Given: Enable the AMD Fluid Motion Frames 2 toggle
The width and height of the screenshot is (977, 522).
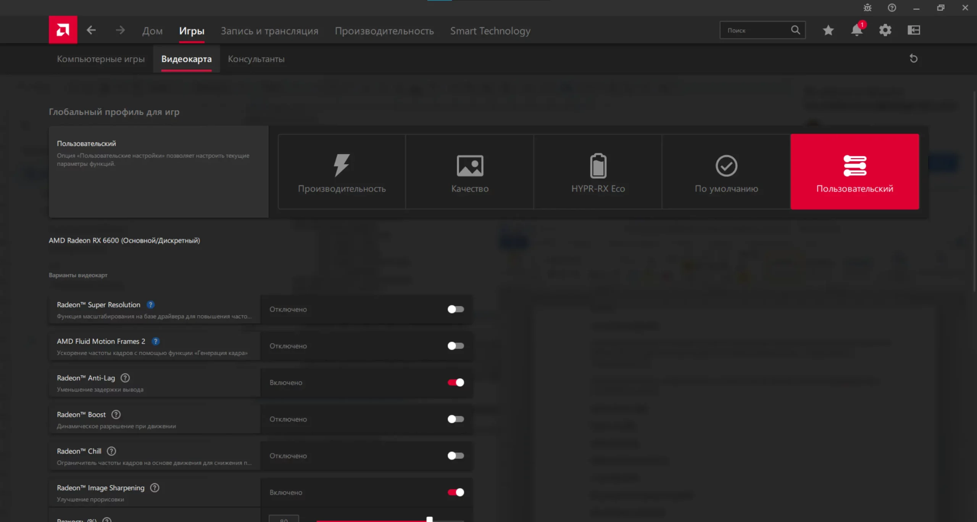Looking at the screenshot, I should [x=456, y=346].
